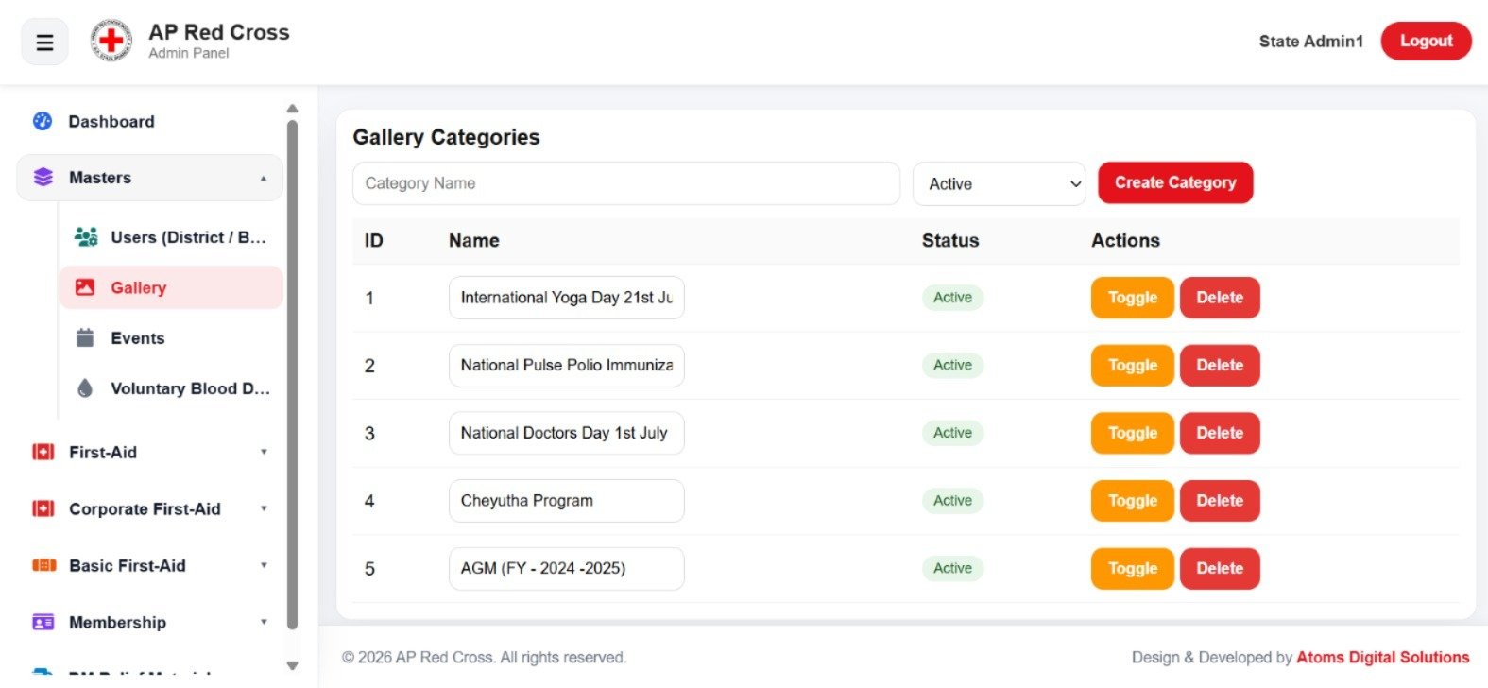This screenshot has height=688, width=1488.
Task: Open the Voluntary Blood D... submenu item
Action: click(170, 388)
